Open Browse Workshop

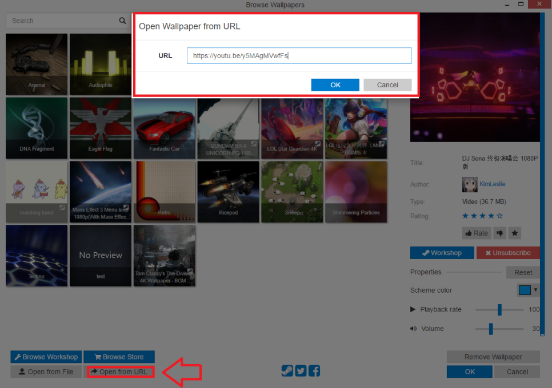point(46,357)
